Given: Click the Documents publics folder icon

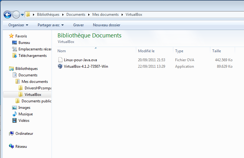Looking at the screenshot, I should pyautogui.click(x=17, y=101).
